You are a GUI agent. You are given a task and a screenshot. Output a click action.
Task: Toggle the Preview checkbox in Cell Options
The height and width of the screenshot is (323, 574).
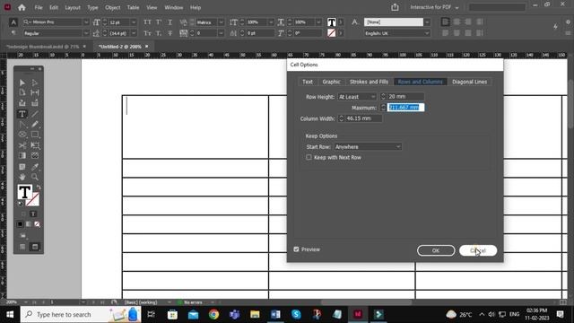pos(296,249)
